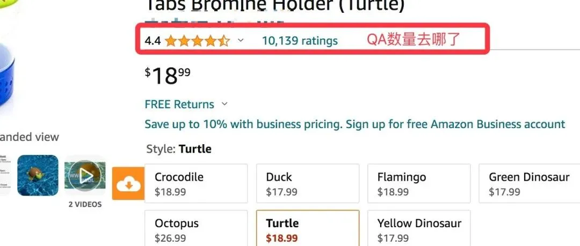Click the star rating icons
Screen dimensions: 580x246
tap(197, 41)
